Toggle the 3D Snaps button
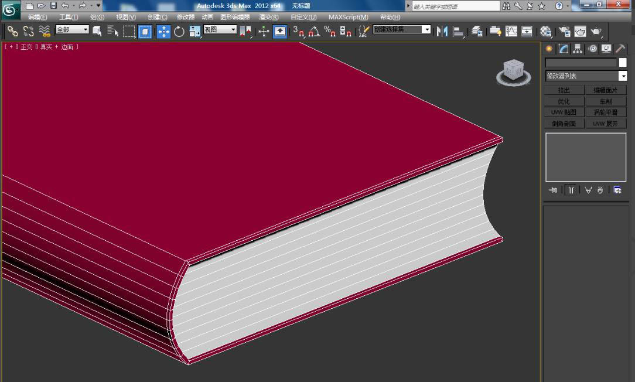This screenshot has height=382, width=635. tap(298, 31)
